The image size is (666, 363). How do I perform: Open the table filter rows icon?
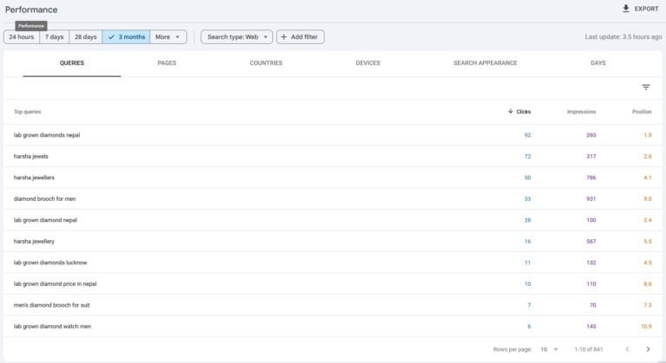645,87
